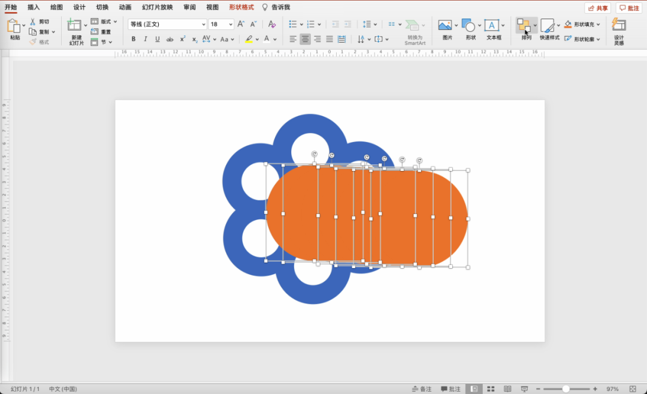Align text right
Screen dimensions: 647x394
(318, 39)
